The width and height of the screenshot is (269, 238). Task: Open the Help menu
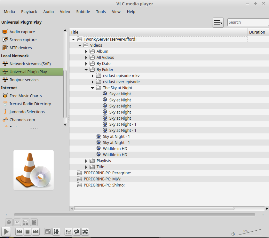point(131,12)
